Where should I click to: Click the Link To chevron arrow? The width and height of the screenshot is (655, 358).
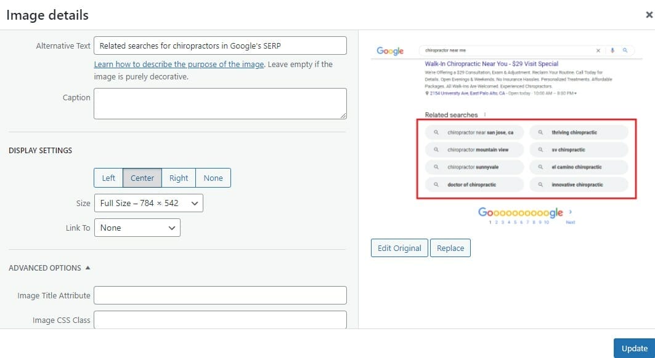172,228
